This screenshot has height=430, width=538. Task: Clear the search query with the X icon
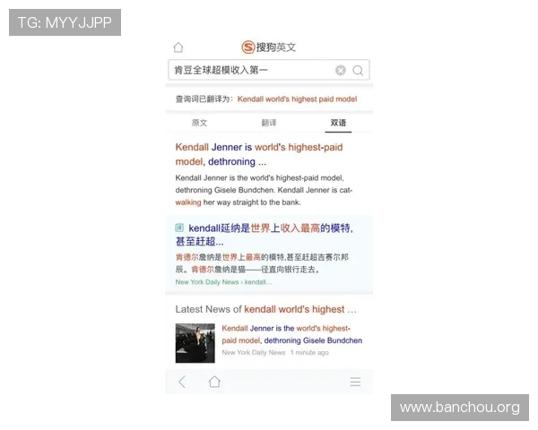coord(341,70)
